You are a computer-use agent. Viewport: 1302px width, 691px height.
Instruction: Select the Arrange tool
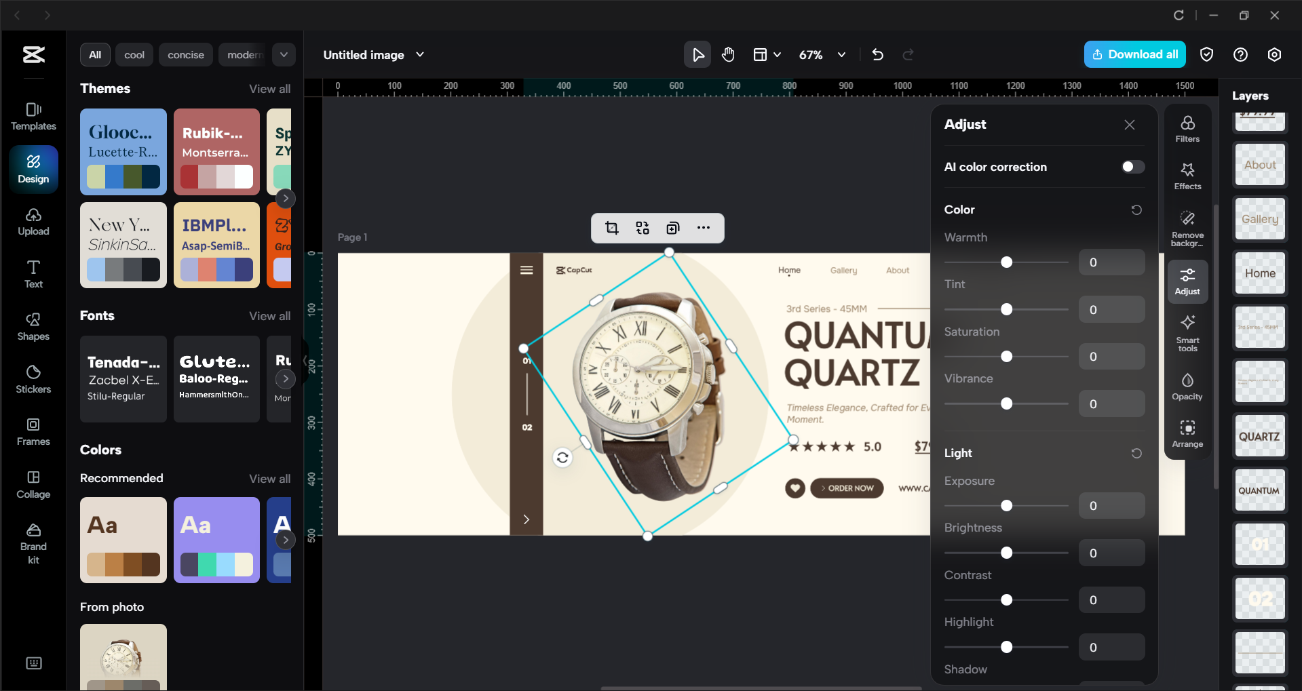1187,434
